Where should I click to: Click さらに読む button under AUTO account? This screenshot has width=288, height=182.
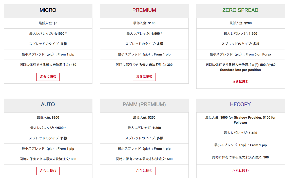click(48, 171)
